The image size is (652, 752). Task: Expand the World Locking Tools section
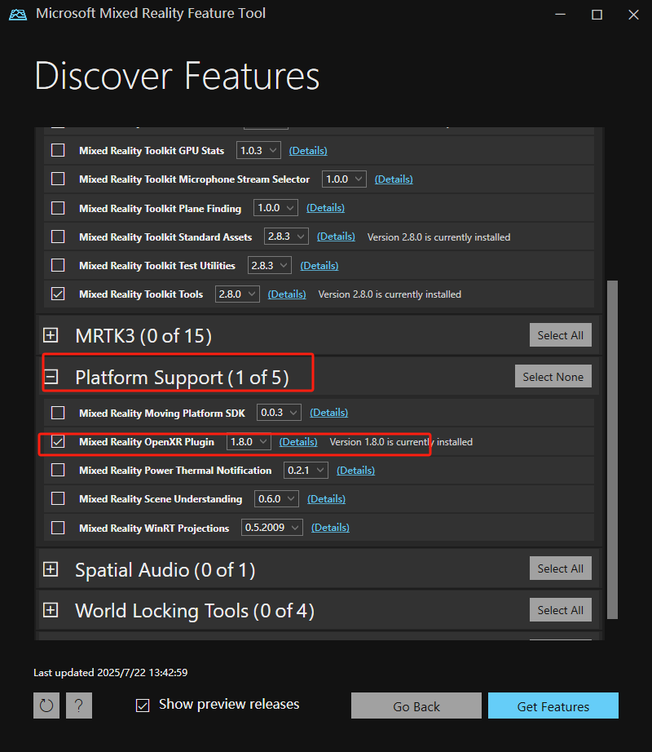click(x=51, y=610)
